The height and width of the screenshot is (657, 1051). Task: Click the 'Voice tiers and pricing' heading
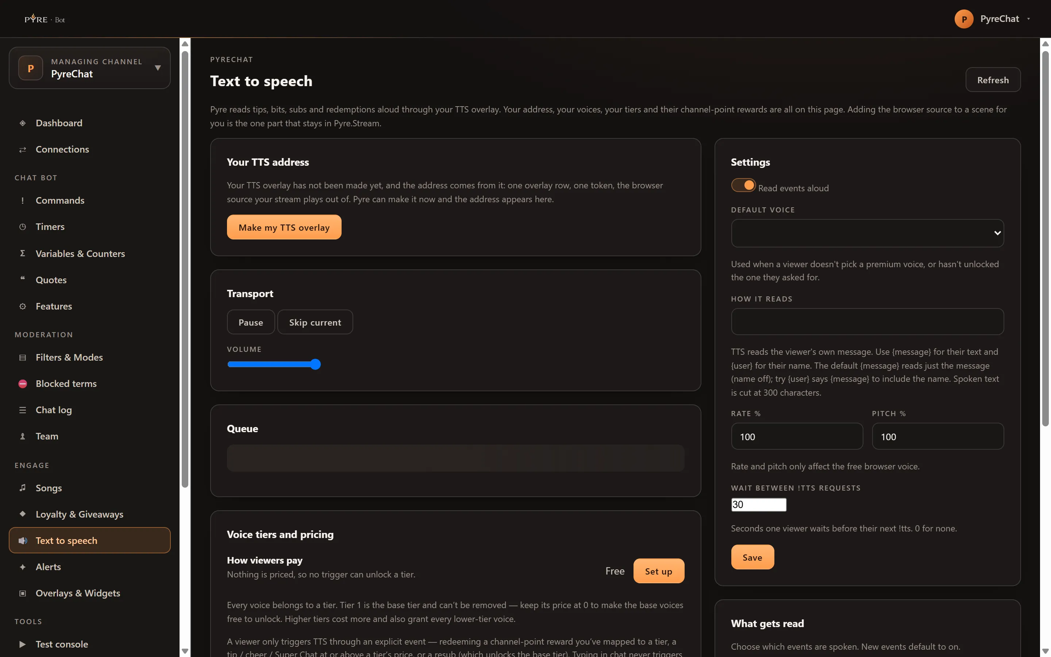coord(280,534)
